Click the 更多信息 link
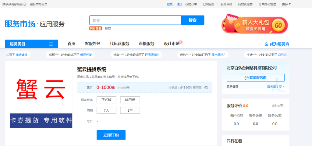Screen dimensions: 312x146 pyautogui.click(x=232, y=87)
